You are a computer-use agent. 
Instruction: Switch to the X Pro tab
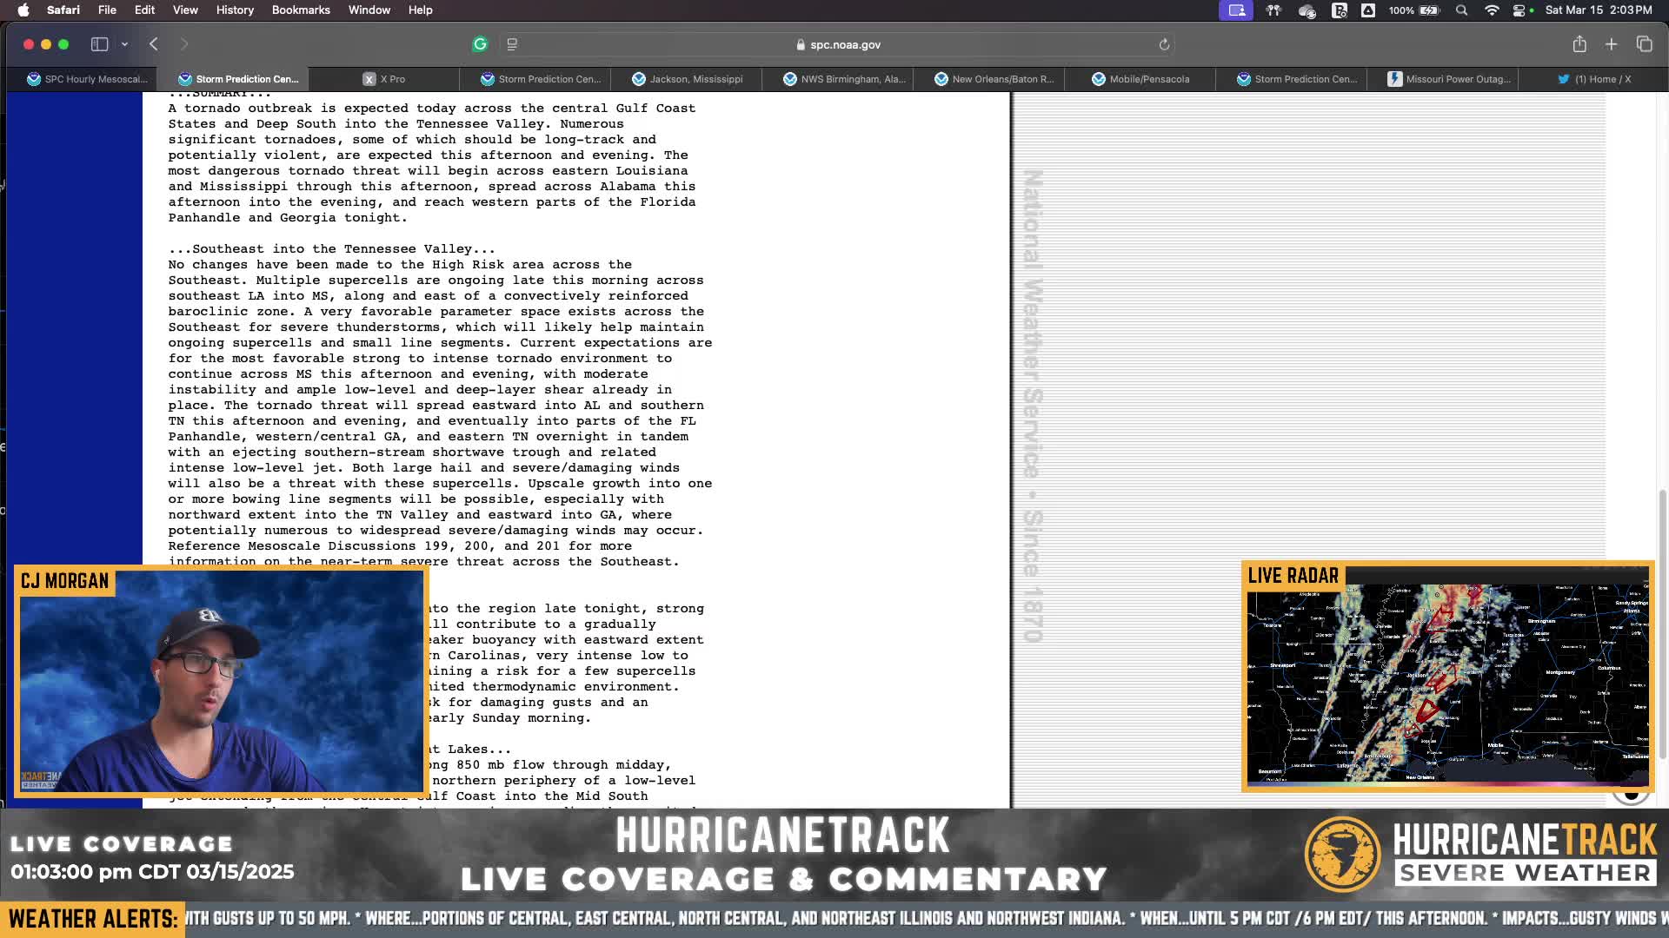pos(384,79)
